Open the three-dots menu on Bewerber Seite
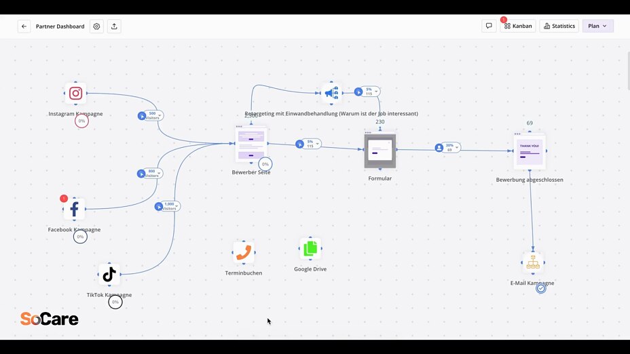 pyautogui.click(x=239, y=126)
